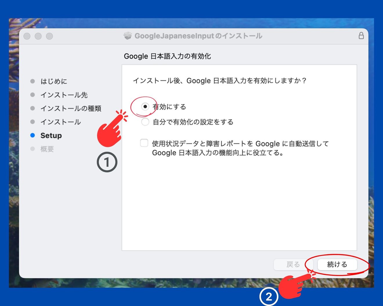Select the Setup step in sidebar
Viewport: 383px width, 306px height.
(51, 135)
